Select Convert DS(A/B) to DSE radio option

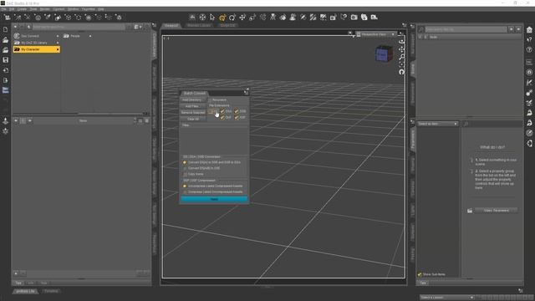click(x=185, y=168)
